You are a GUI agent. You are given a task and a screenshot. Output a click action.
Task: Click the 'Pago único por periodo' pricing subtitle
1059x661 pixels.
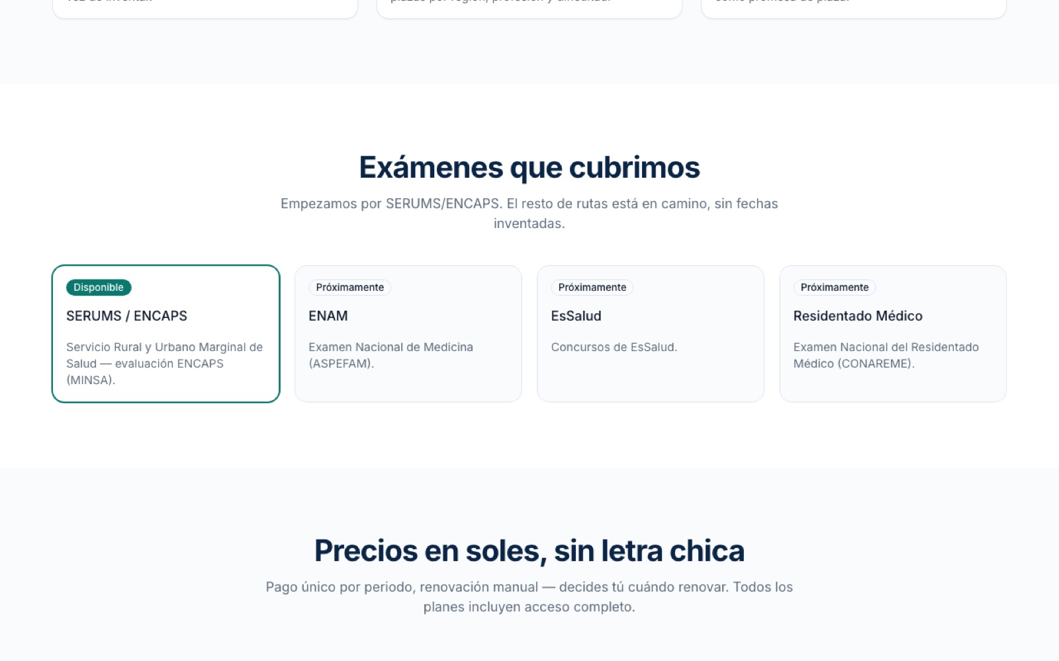coord(529,597)
